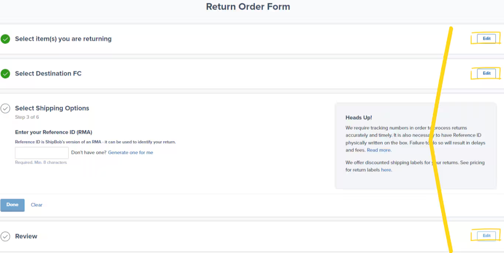The height and width of the screenshot is (253, 504).
Task: Edit the Select item(s) you are returning section
Action: click(x=486, y=38)
